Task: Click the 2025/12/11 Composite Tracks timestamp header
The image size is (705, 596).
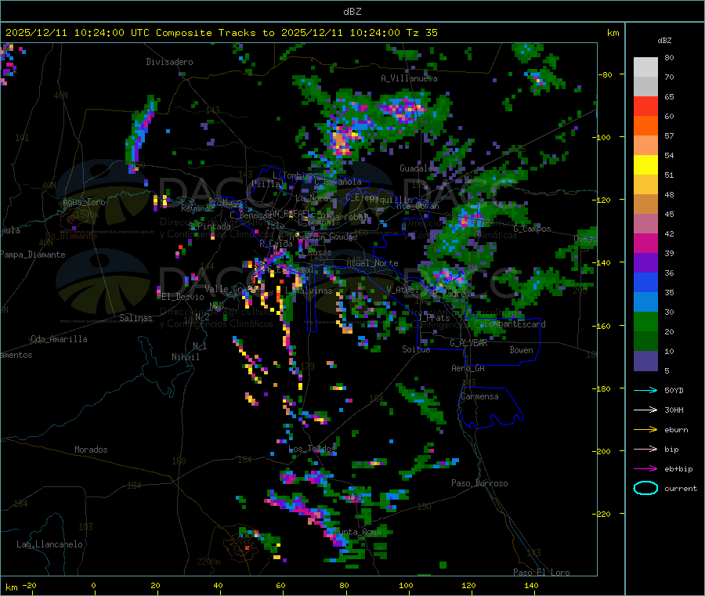Action: 221,33
